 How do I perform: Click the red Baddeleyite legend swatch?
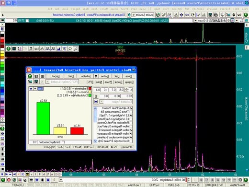tap(90, 88)
